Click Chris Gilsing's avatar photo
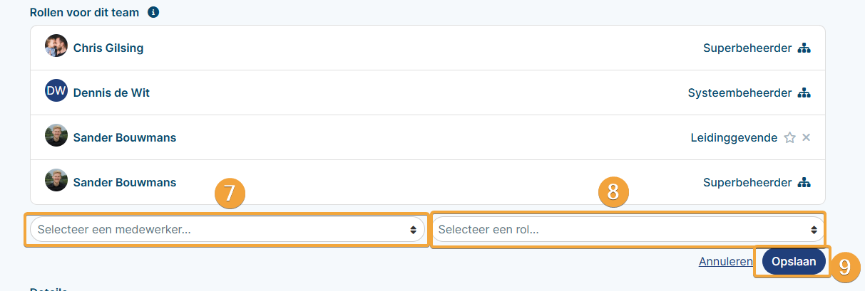This screenshot has height=291, width=865. coord(56,46)
